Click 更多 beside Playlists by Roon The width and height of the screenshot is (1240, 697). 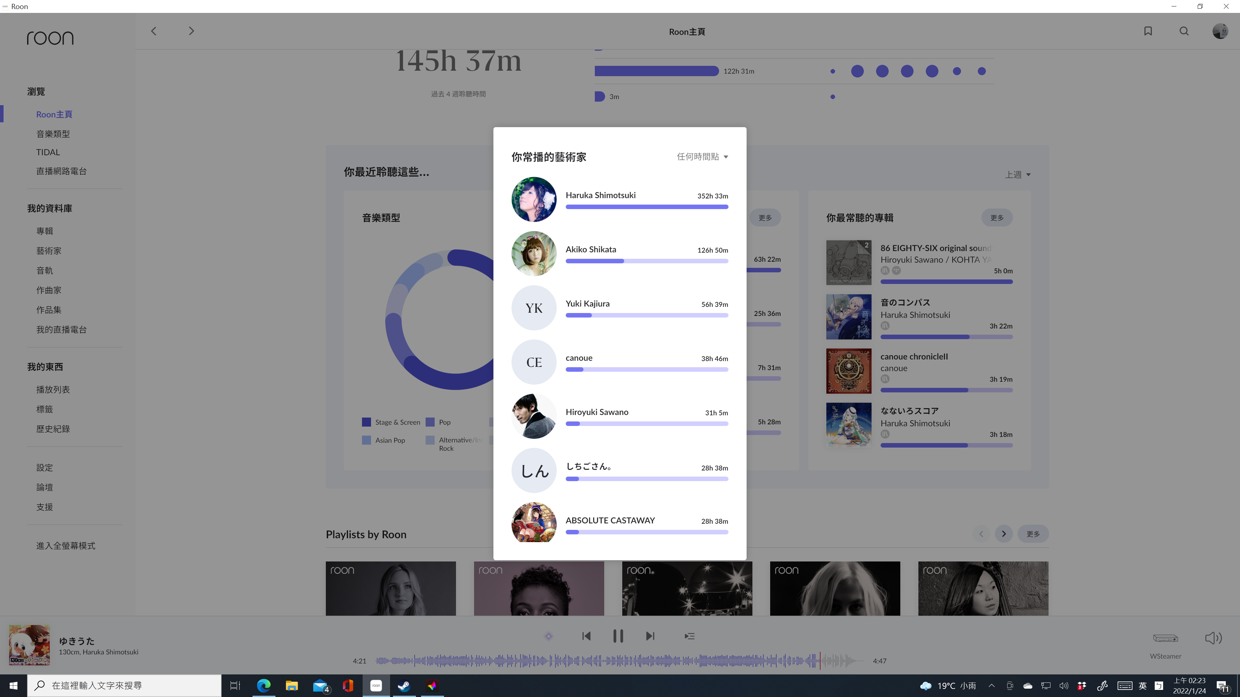tap(1033, 534)
